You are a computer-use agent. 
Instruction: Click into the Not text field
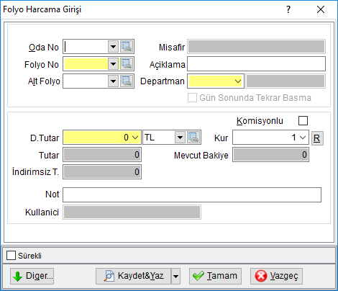click(x=192, y=194)
